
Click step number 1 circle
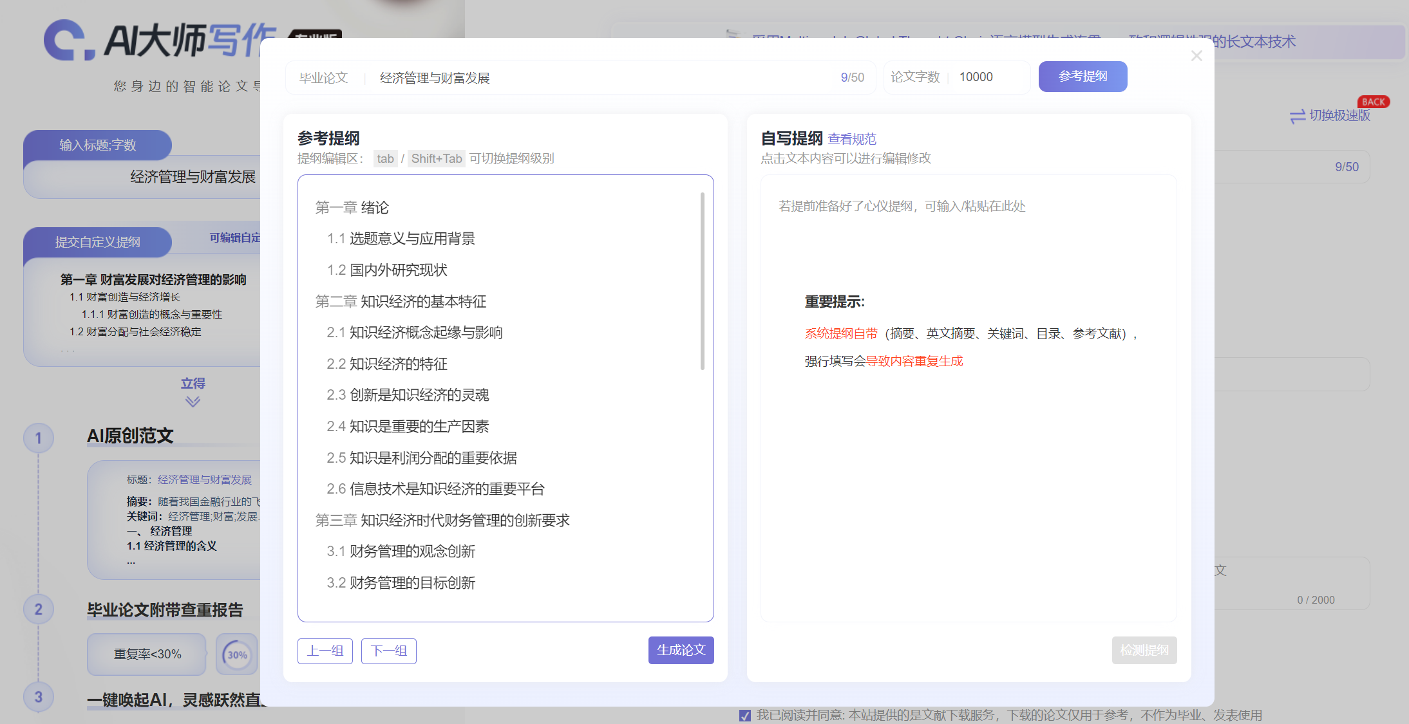[x=39, y=438]
